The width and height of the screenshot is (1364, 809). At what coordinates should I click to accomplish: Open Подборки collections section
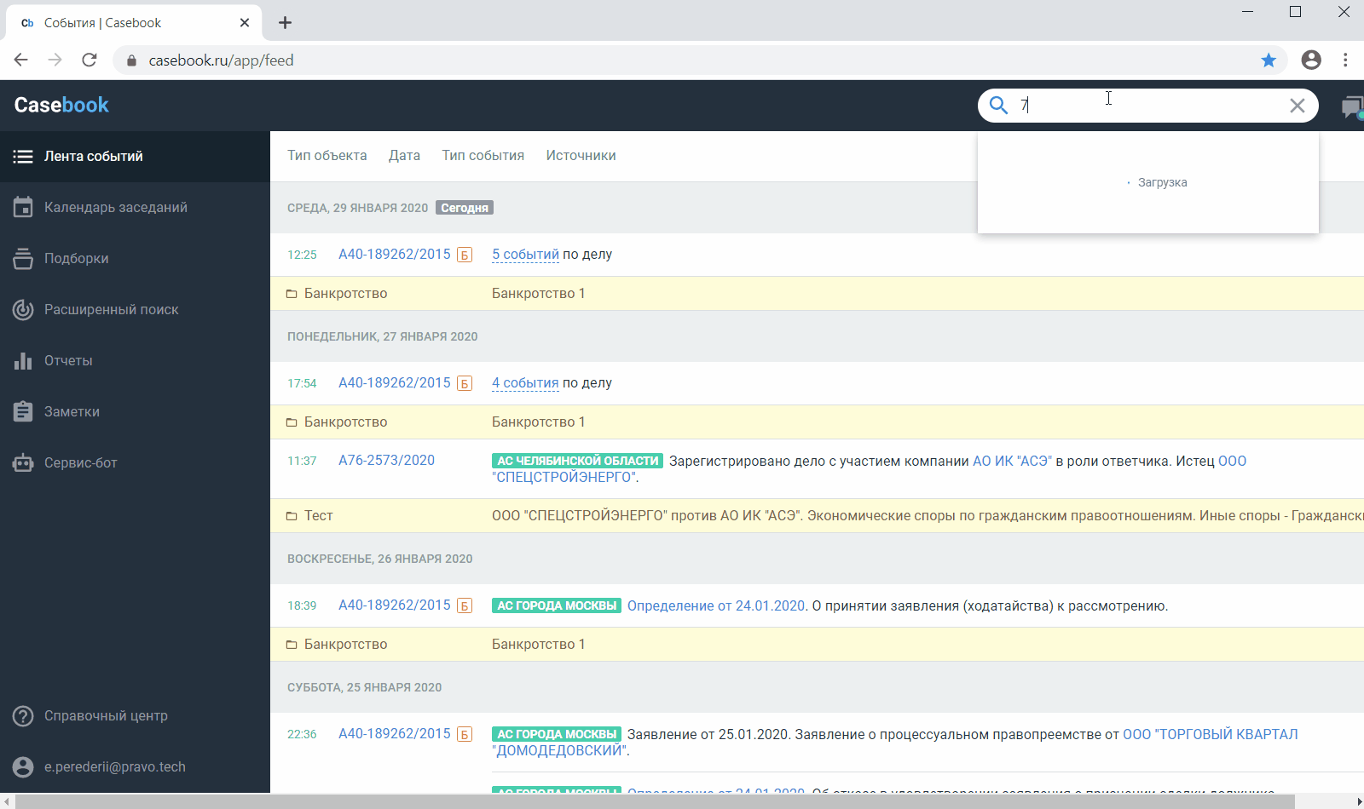tap(76, 259)
